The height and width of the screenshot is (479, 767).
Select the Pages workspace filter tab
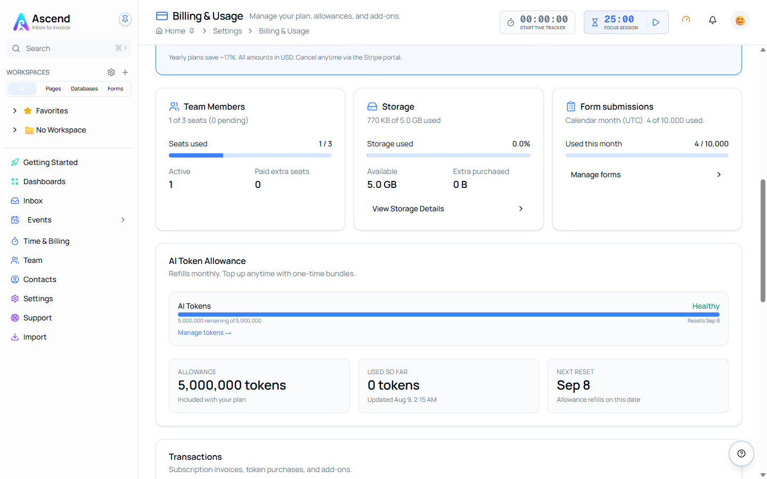click(x=53, y=89)
